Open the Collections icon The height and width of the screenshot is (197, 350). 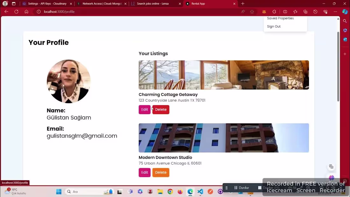click(305, 11)
